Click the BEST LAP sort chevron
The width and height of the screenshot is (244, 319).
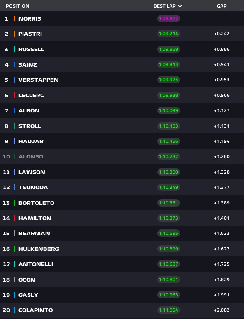[180, 6]
